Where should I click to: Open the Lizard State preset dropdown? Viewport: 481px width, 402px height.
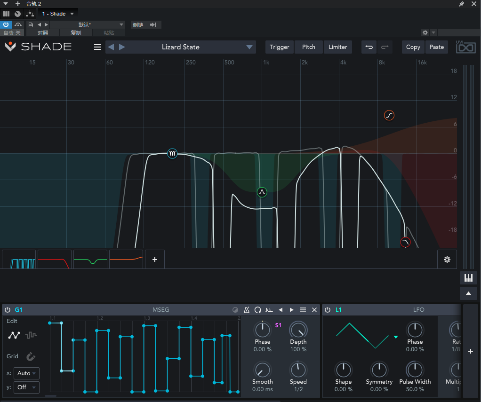pos(249,47)
